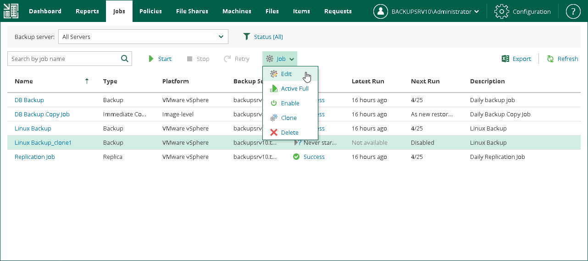Click the 'Daily backup job' description
The width and height of the screenshot is (588, 261).
click(x=493, y=100)
